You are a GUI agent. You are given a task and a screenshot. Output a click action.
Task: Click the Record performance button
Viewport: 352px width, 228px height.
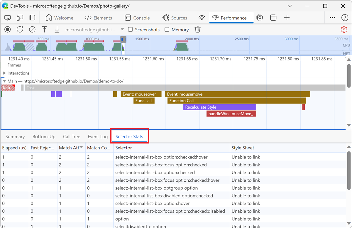[8, 29]
